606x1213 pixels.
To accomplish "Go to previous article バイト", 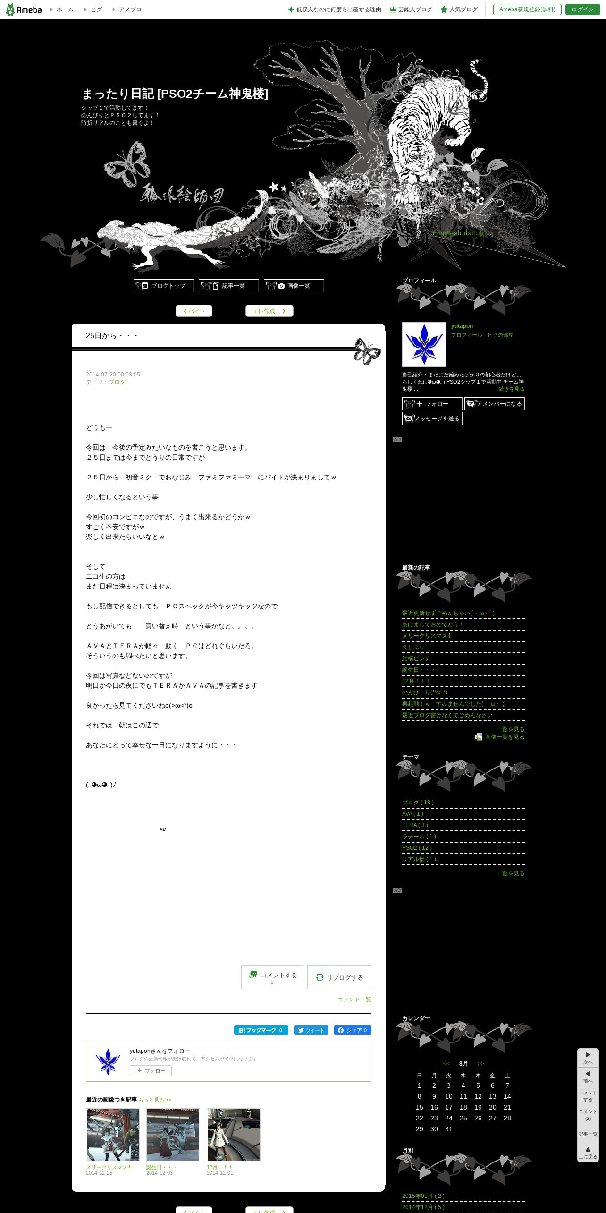I will pyautogui.click(x=194, y=311).
